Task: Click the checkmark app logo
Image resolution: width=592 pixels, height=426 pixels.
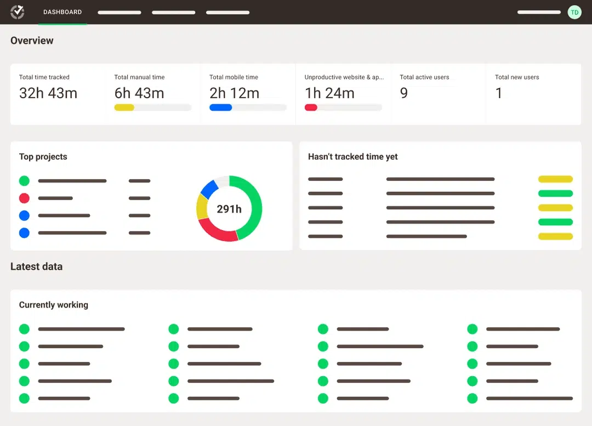Action: pyautogui.click(x=18, y=12)
